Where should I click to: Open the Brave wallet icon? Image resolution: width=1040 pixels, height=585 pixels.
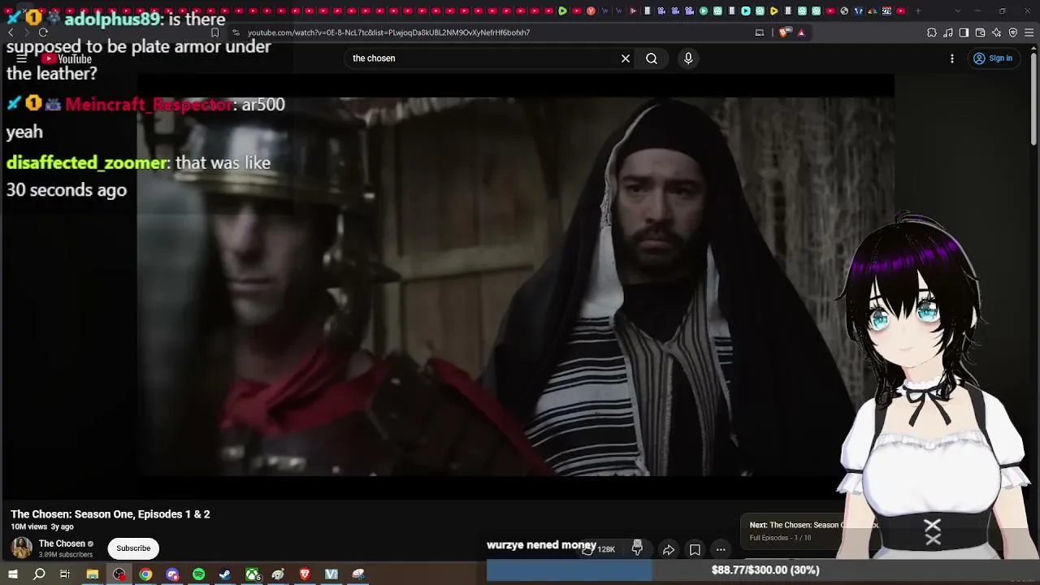pos(981,32)
